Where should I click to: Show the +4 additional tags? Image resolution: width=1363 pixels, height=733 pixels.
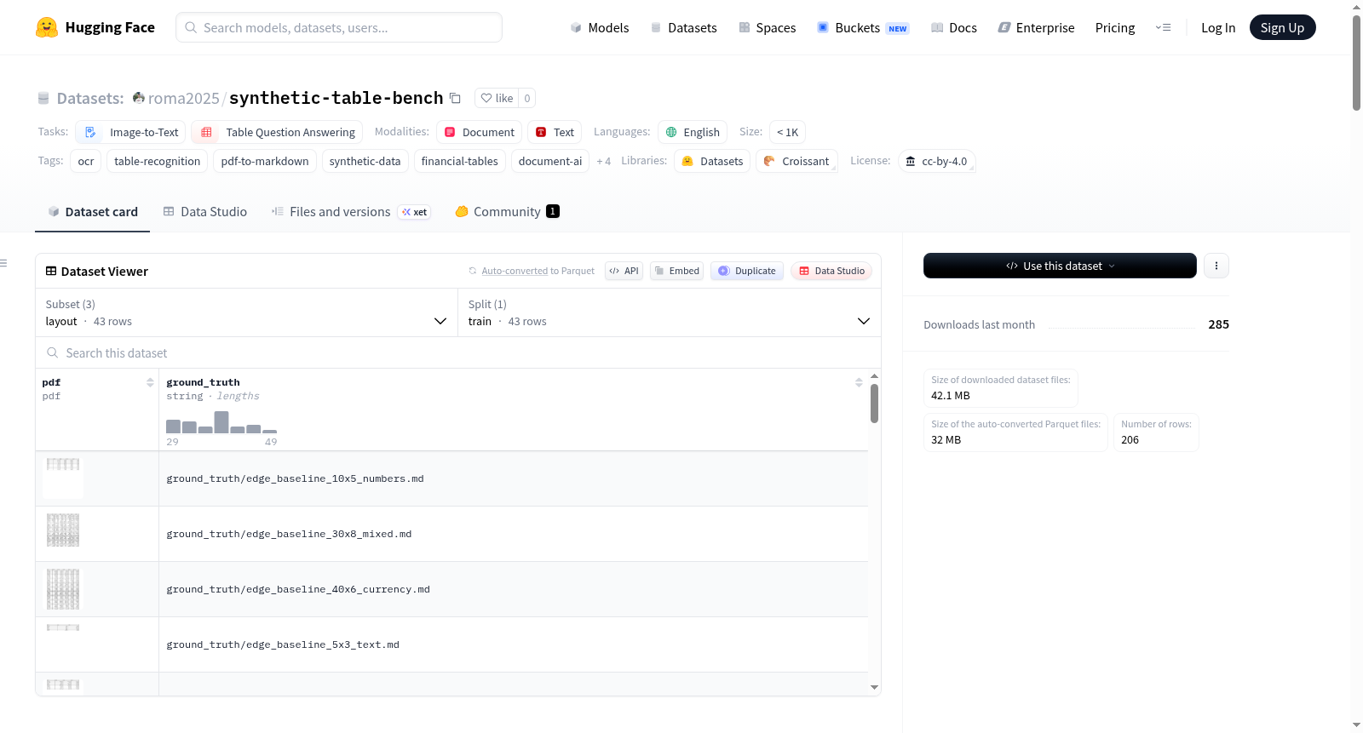pos(603,161)
